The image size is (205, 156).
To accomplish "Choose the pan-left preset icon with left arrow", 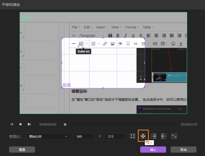I will pyautogui.click(x=164, y=136).
